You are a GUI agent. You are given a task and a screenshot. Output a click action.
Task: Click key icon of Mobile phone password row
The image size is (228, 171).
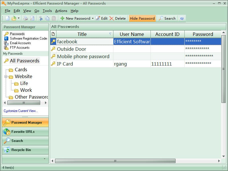(x=53, y=56)
